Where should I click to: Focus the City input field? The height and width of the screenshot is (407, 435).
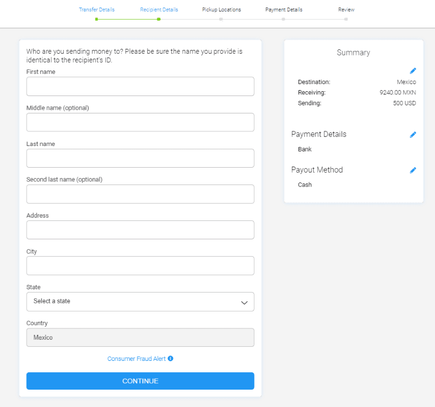point(140,265)
